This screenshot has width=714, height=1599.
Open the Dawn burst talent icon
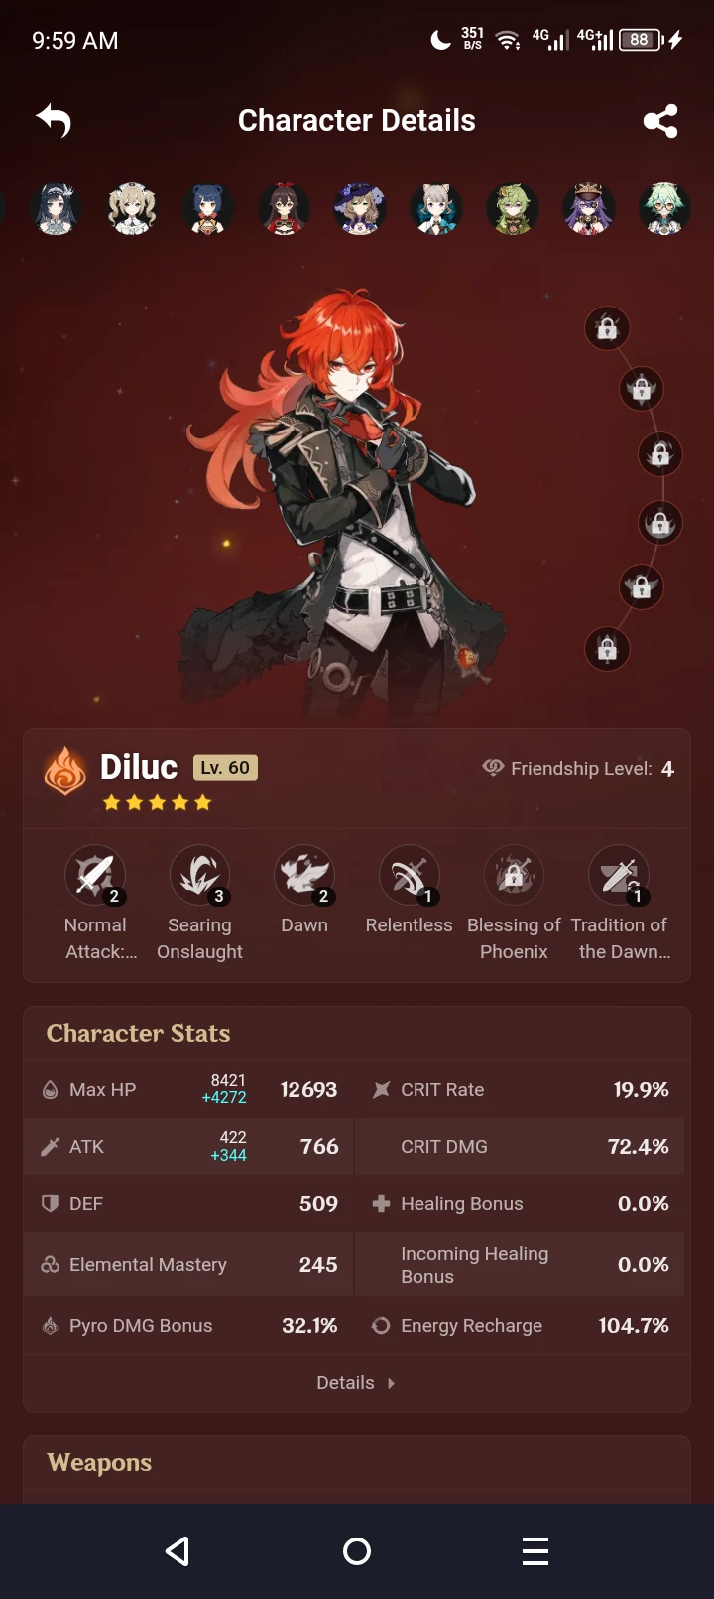(304, 875)
